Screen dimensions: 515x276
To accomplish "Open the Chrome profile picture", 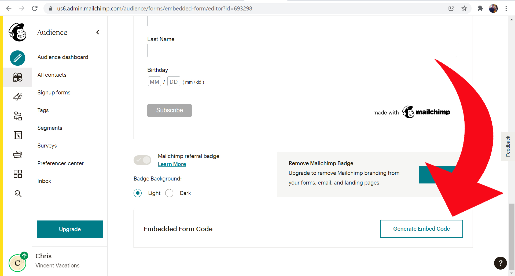I will pos(493,8).
